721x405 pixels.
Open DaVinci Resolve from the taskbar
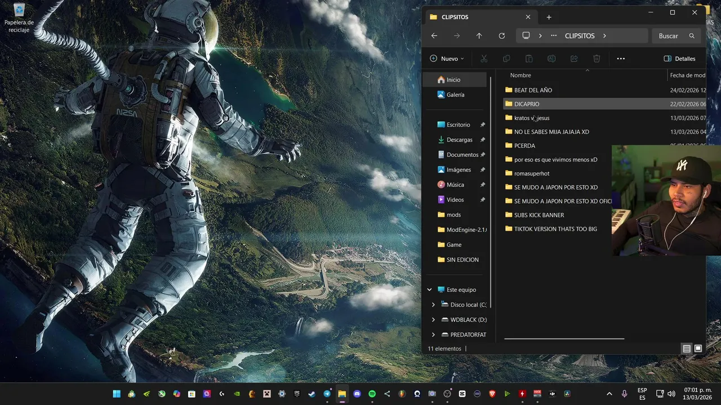567,394
